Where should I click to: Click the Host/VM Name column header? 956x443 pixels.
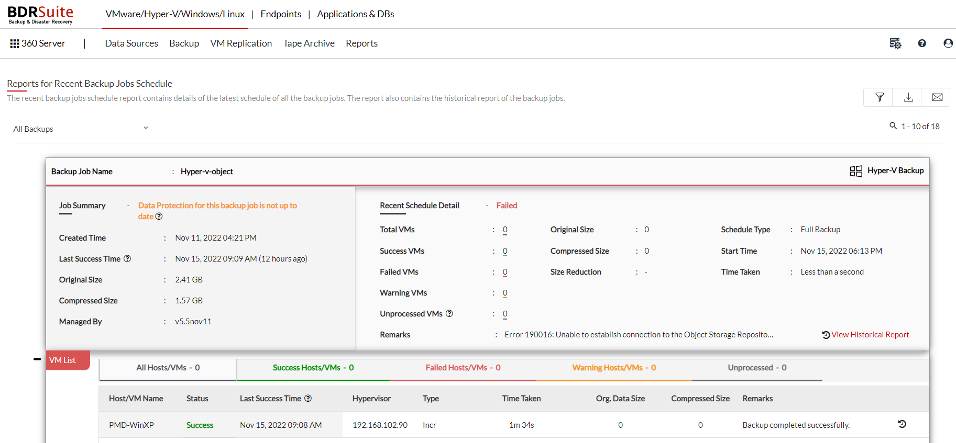(x=136, y=399)
